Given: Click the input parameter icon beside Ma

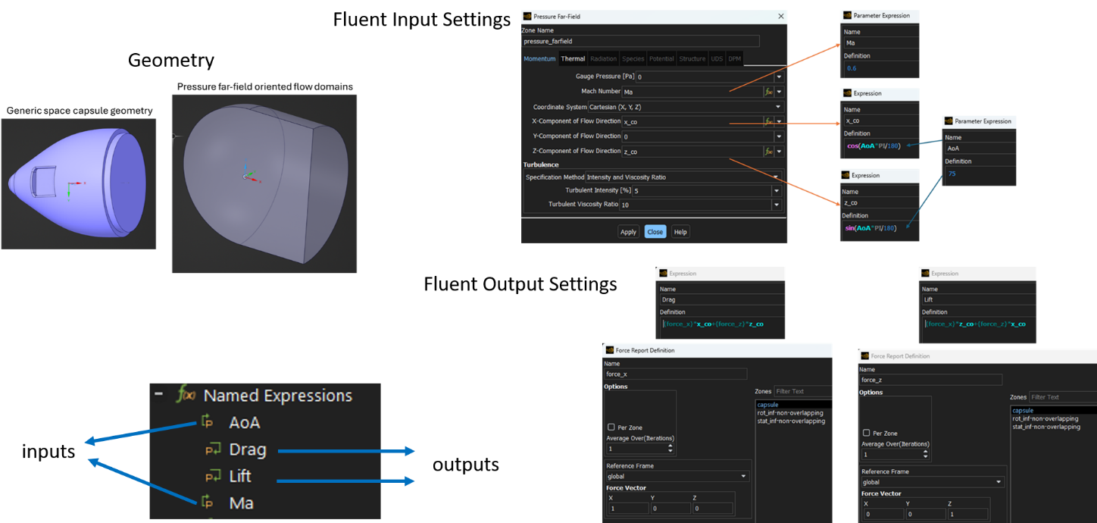Looking at the screenshot, I should click(x=208, y=503).
